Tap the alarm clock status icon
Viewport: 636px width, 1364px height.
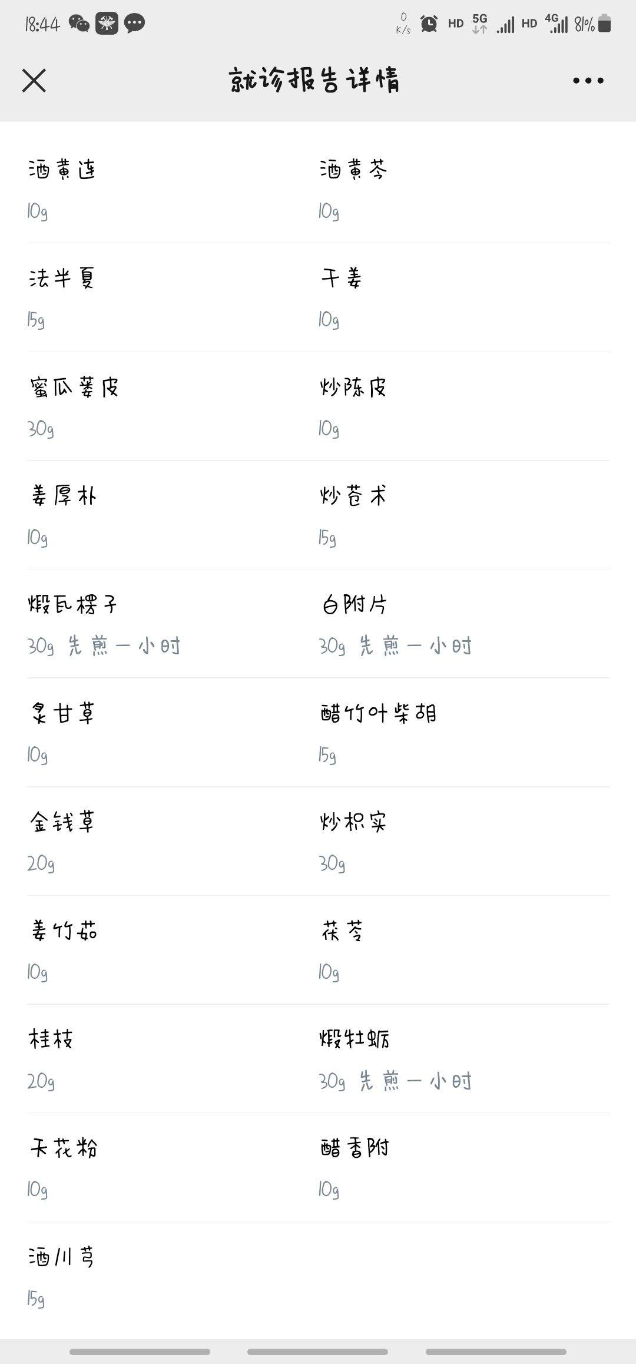click(x=429, y=24)
